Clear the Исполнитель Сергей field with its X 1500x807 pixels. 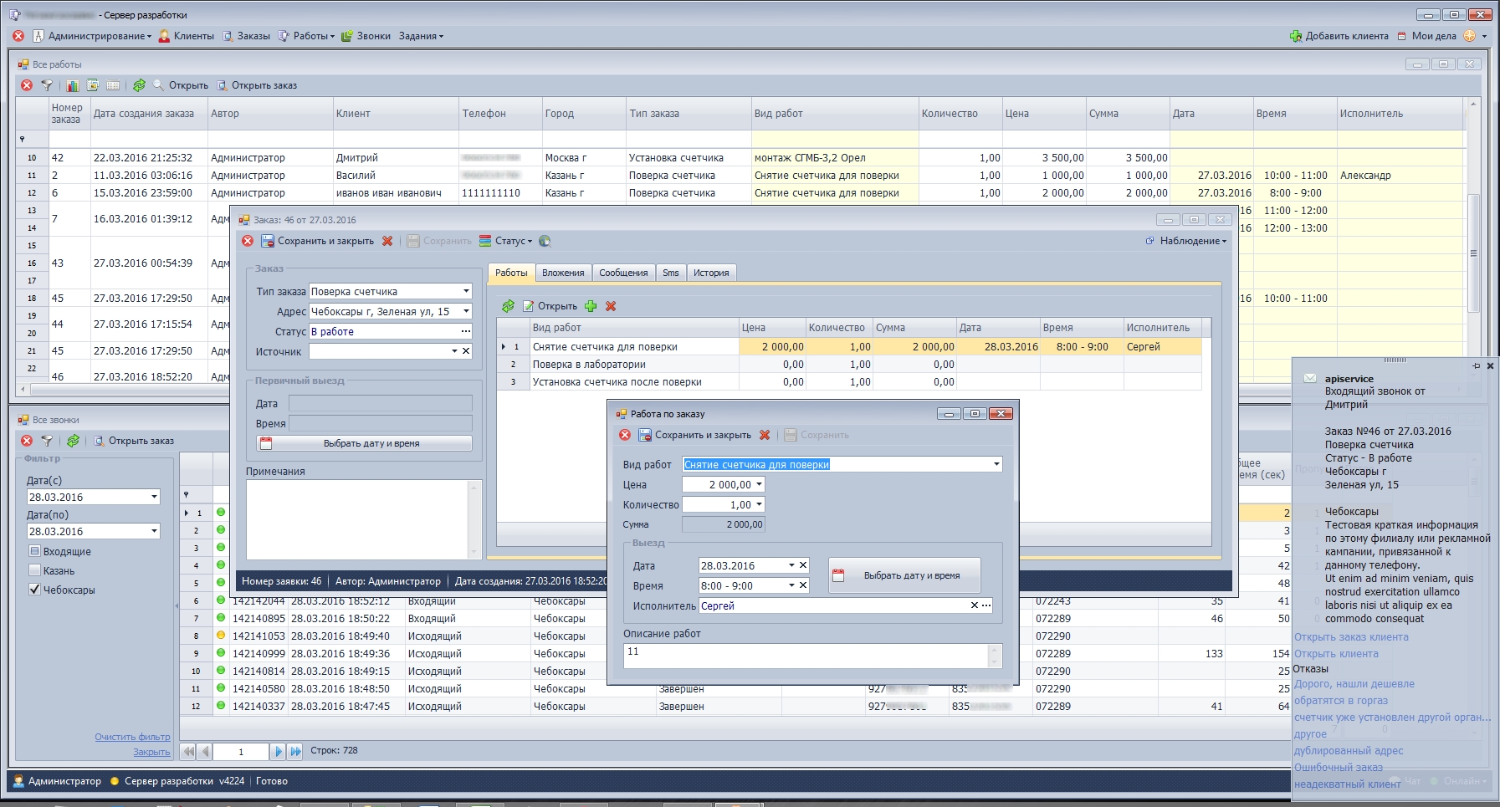pyautogui.click(x=974, y=605)
